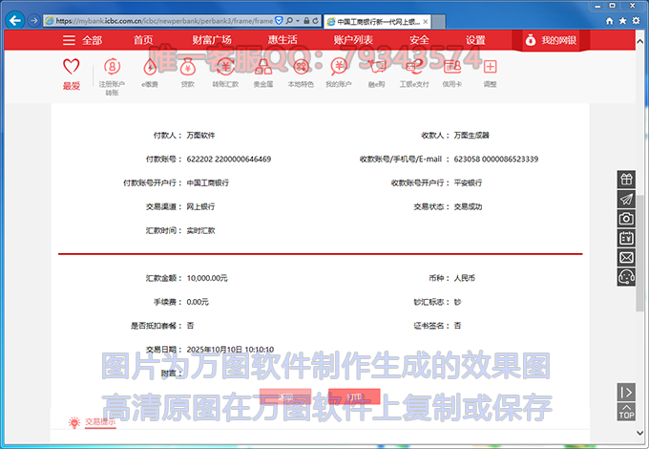Open 注册账户转账 shortcut icon

tap(112, 68)
